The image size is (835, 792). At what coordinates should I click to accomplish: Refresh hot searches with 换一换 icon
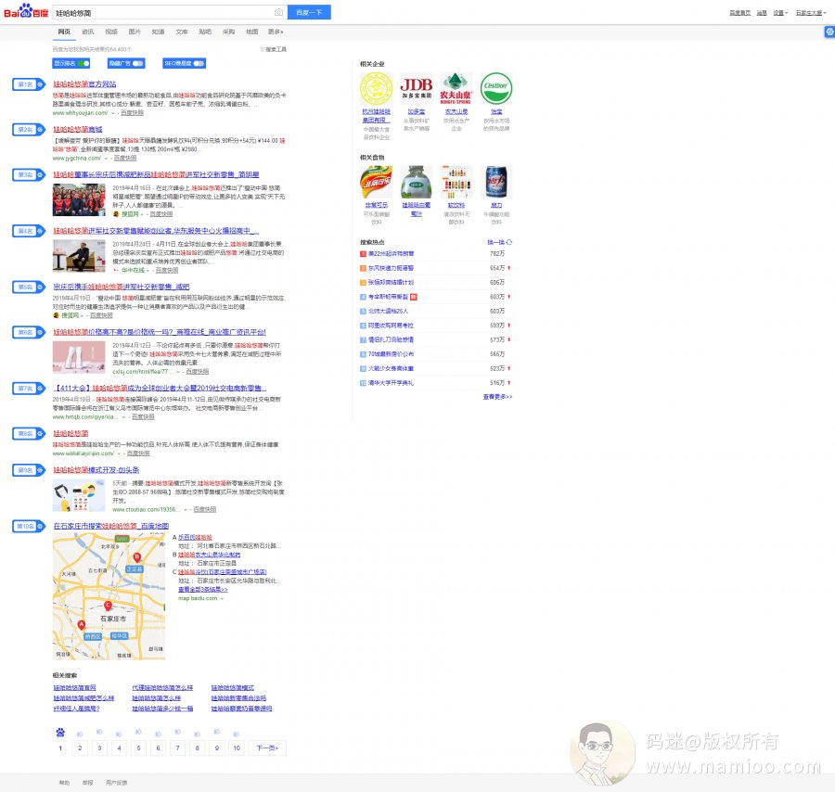pyautogui.click(x=509, y=242)
